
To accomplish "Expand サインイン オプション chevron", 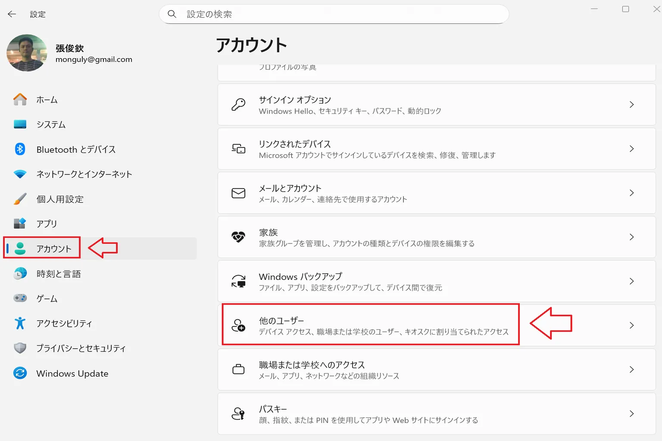I will [x=631, y=105].
